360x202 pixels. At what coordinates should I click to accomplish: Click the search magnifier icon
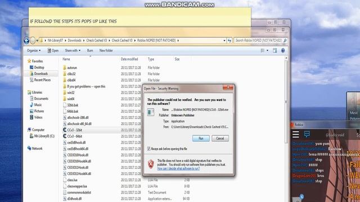[285, 40]
